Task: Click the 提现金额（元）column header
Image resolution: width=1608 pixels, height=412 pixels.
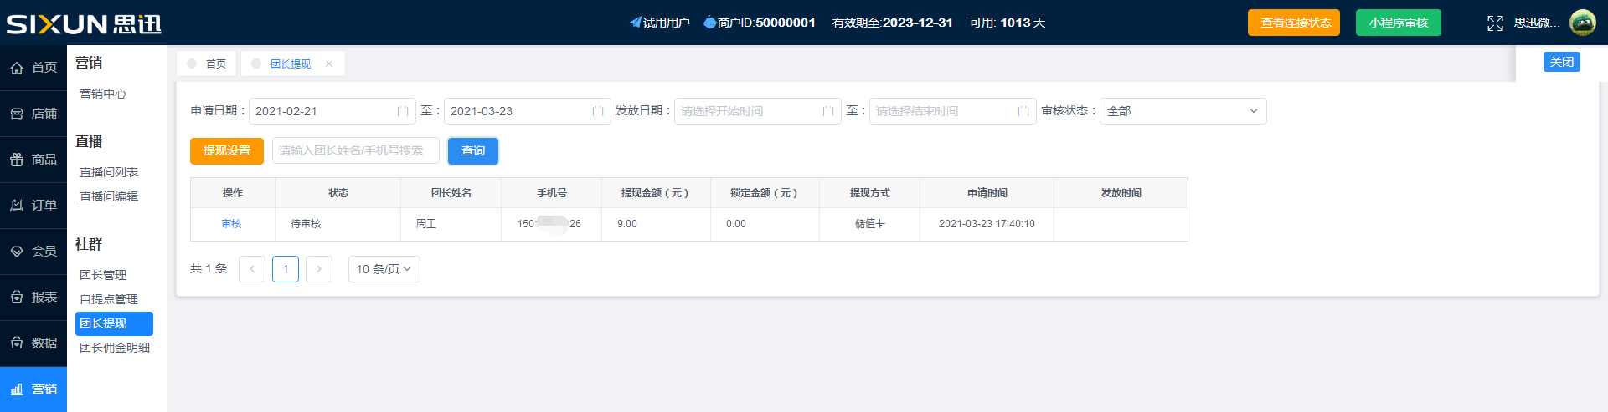Action: pos(656,193)
